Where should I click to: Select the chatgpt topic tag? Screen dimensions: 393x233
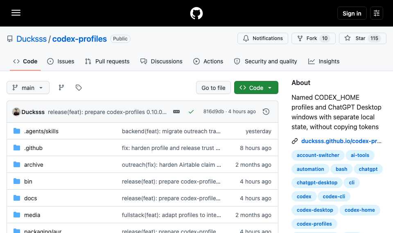368,169
